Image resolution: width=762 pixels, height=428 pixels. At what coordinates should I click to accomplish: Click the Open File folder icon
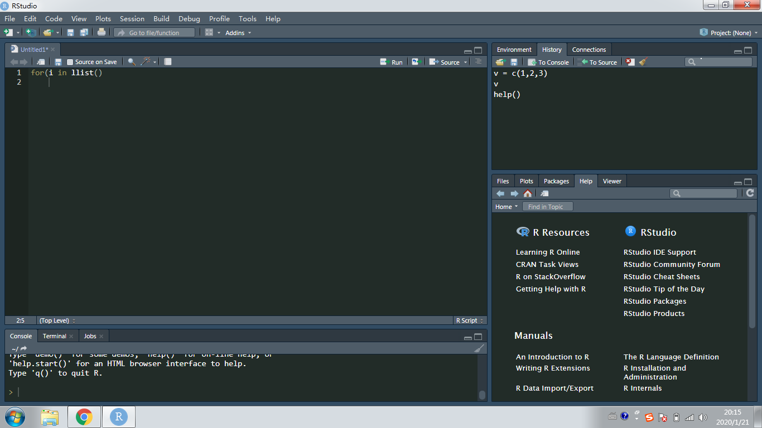coord(48,32)
